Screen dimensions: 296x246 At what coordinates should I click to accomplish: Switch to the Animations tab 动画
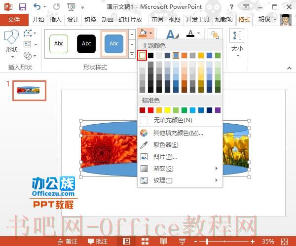(x=108, y=19)
